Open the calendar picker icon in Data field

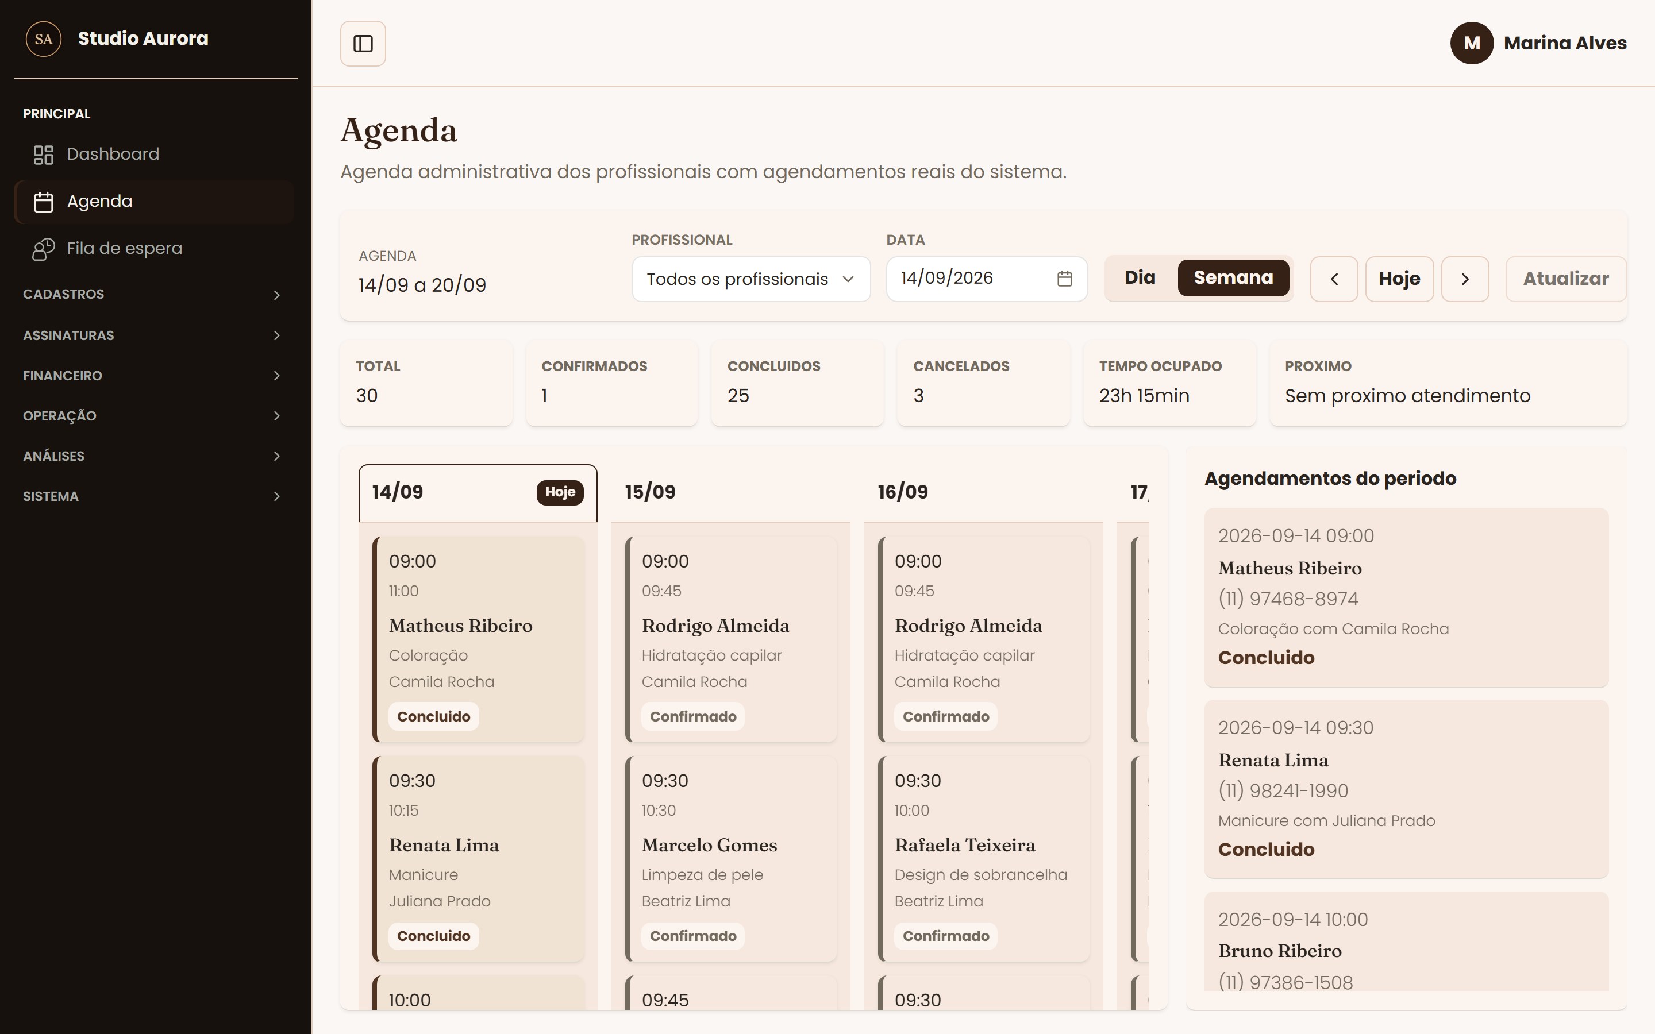click(1064, 279)
